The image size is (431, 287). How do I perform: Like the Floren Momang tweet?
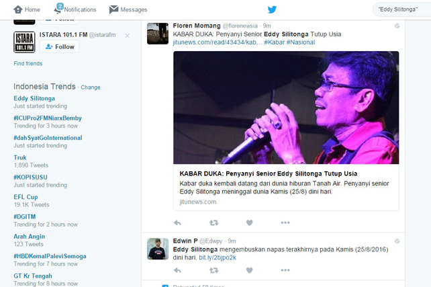(x=249, y=222)
